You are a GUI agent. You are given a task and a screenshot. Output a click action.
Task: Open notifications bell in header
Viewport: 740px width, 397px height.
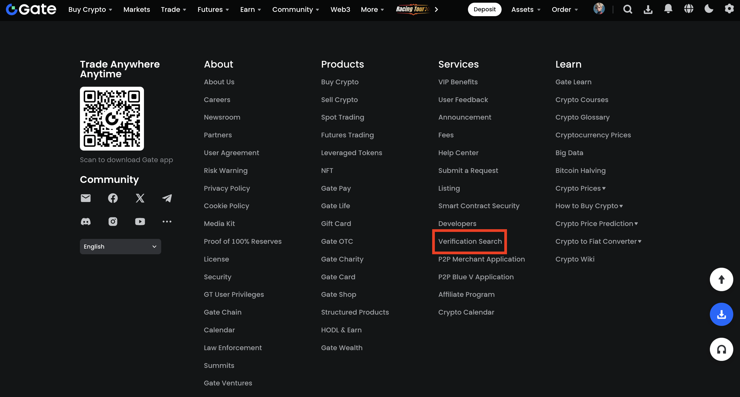[x=668, y=9]
